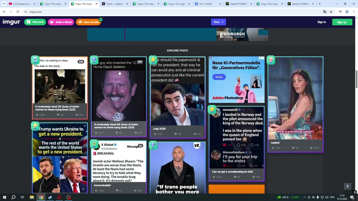The height and width of the screenshot is (201, 358).
Task: Open Chrome media control icon
Action: tap(340, 12)
